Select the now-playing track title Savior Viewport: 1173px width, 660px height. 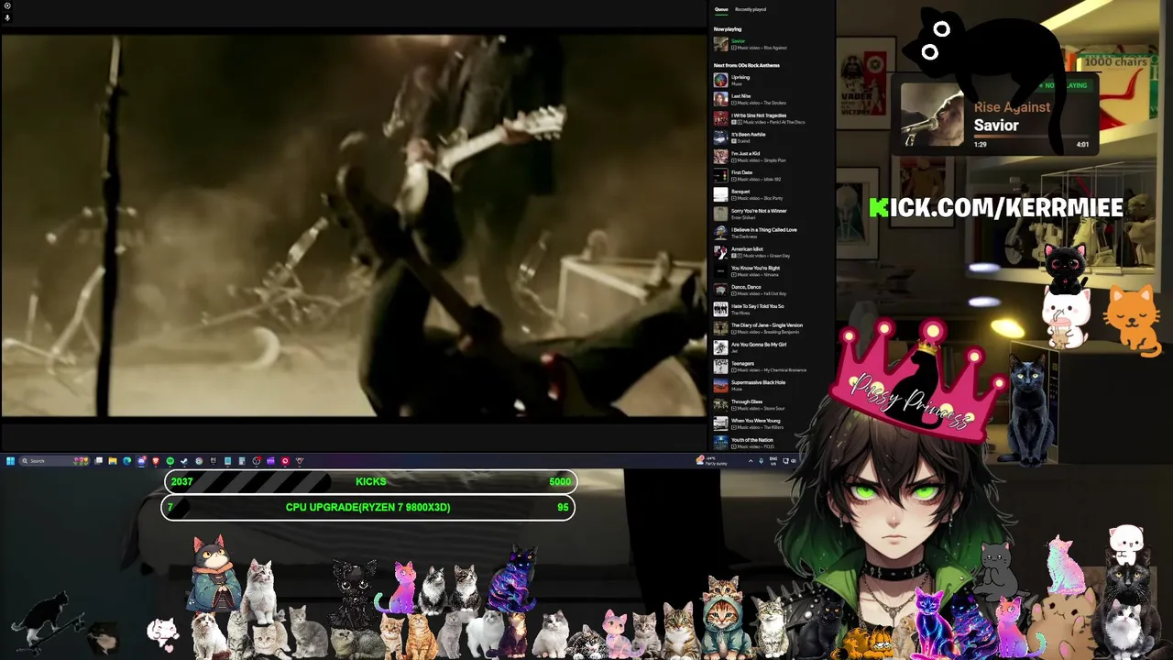(738, 41)
